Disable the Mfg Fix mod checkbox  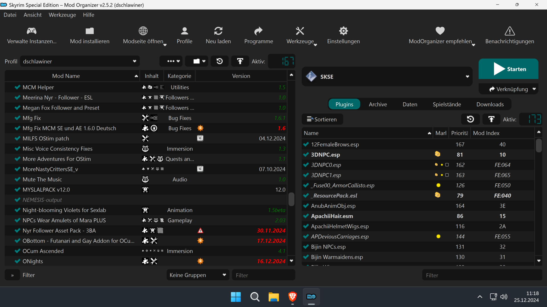click(x=17, y=118)
